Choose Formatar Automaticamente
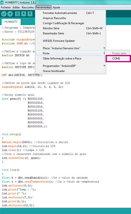The image size is (131, 214). (70, 13)
